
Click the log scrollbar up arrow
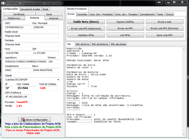(x=184, y=49)
